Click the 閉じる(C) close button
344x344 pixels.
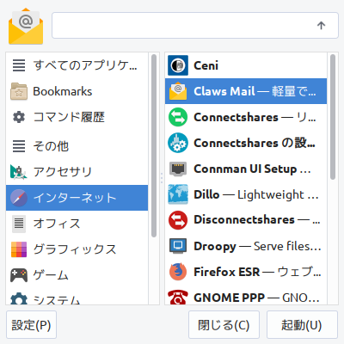tap(224, 325)
